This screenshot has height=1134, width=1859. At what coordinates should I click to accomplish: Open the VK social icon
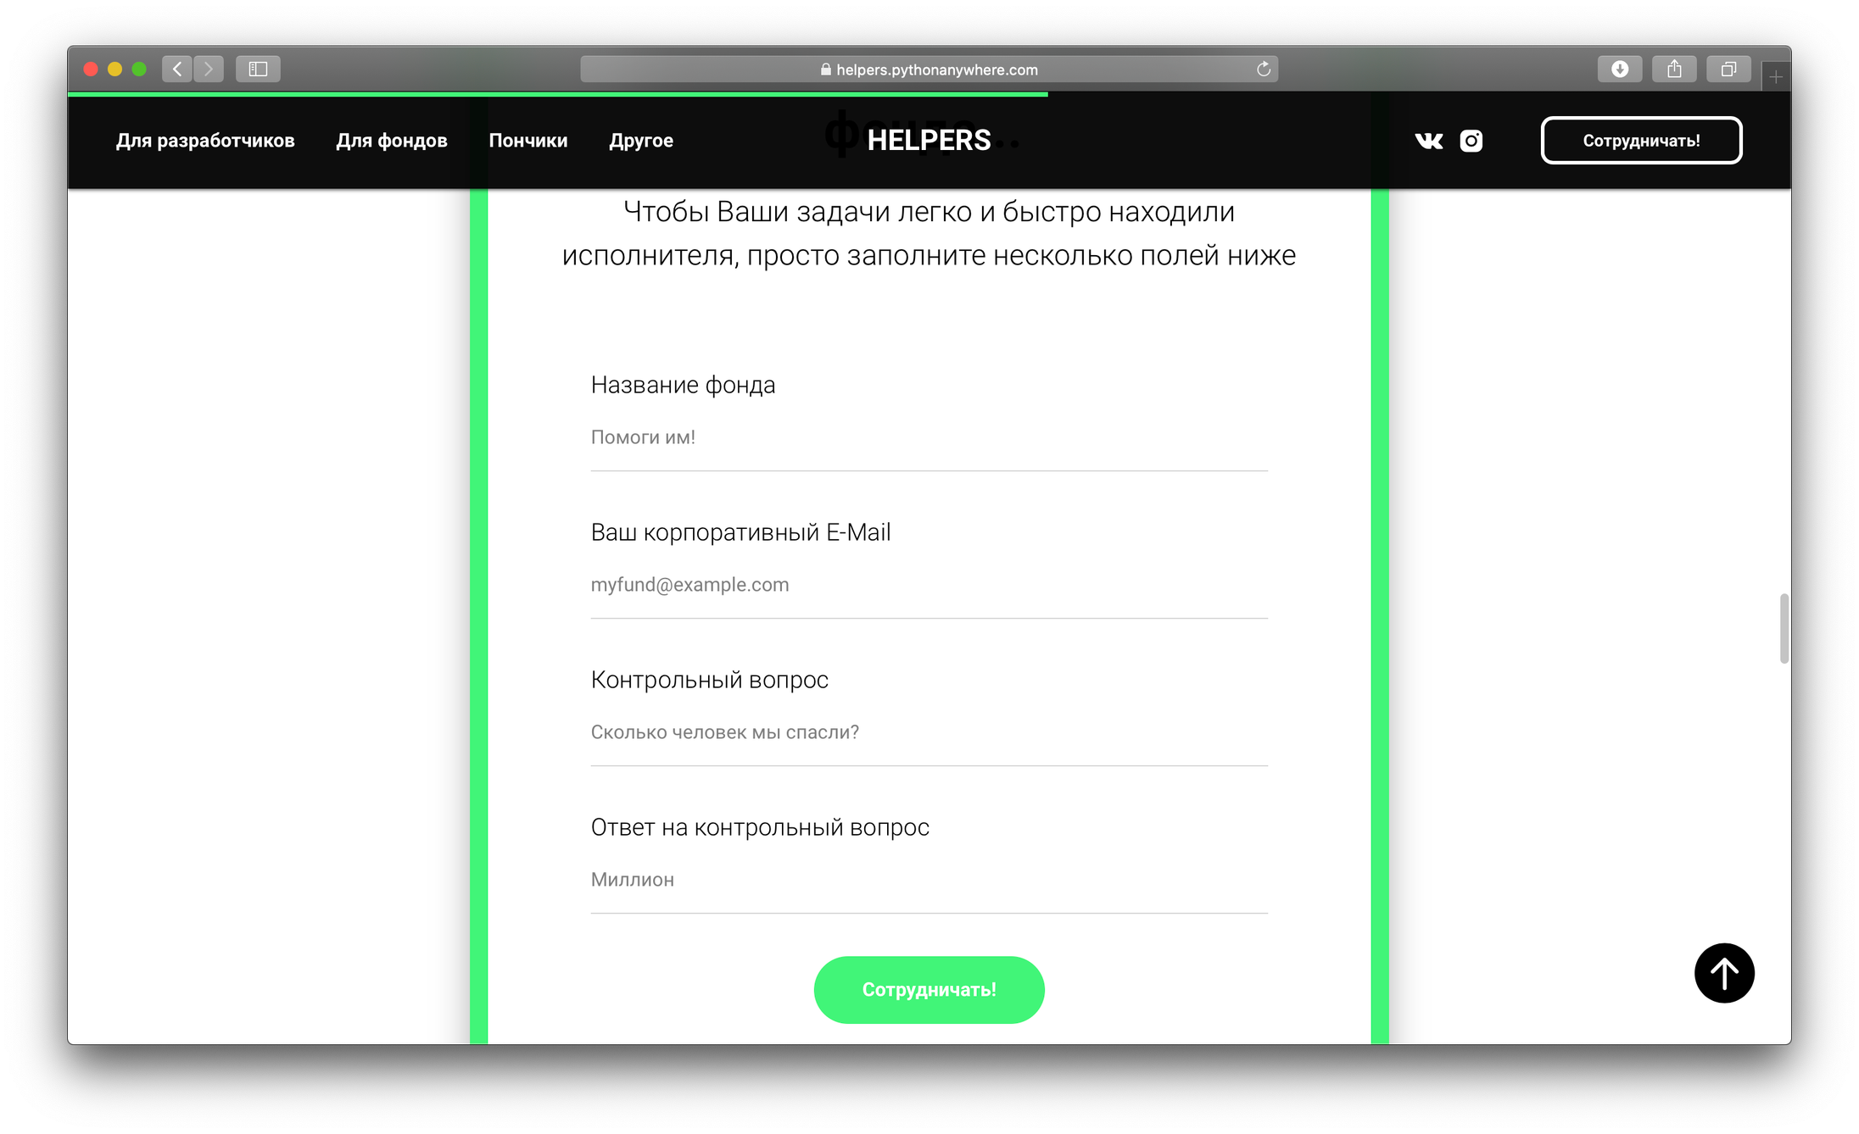point(1429,141)
